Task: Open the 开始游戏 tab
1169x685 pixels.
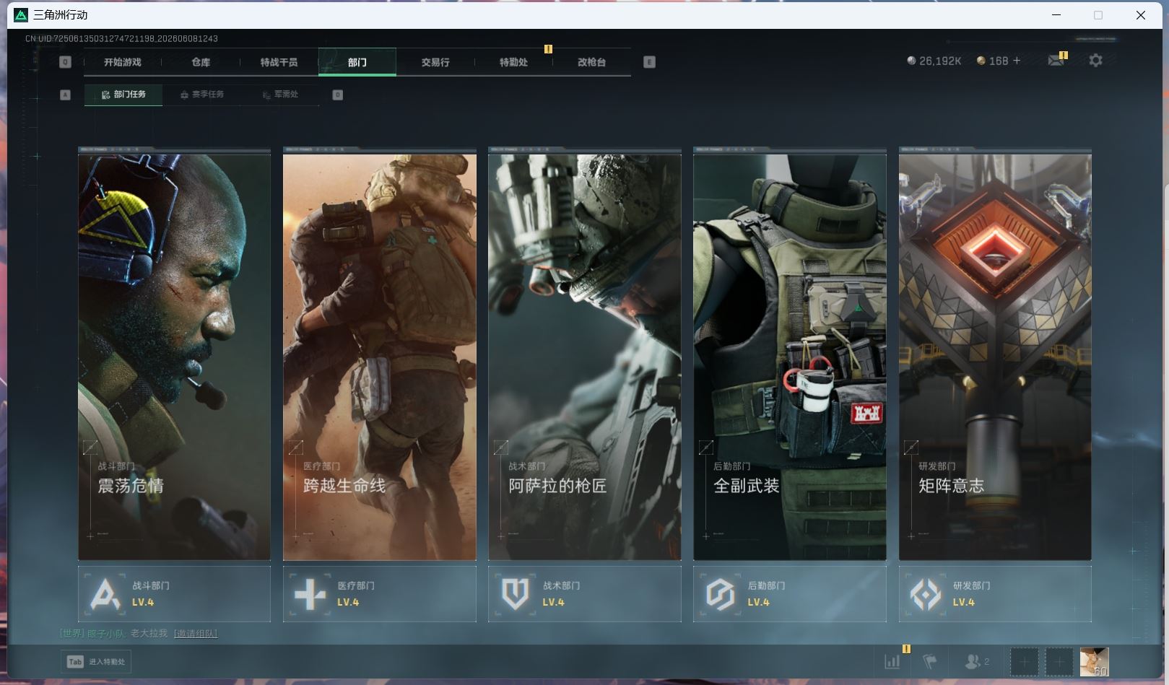Action: (x=122, y=62)
